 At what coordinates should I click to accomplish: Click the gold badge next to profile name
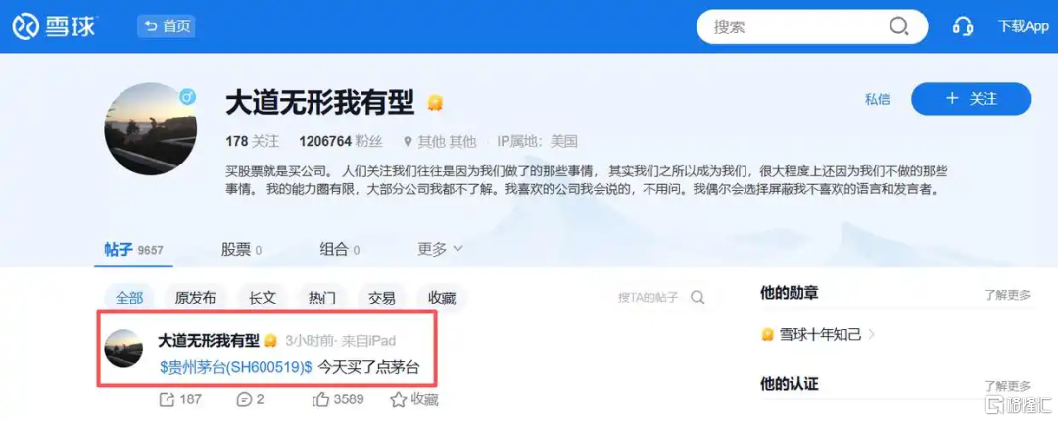(435, 103)
